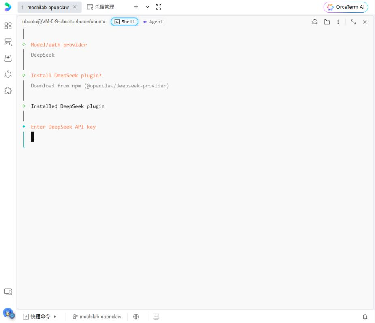This screenshot has height=323, width=375.
Task: Click the notification bell icon
Action: tap(365, 317)
